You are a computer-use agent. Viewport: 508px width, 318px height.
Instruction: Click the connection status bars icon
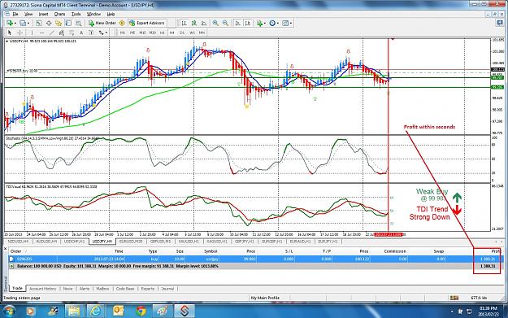point(454,298)
